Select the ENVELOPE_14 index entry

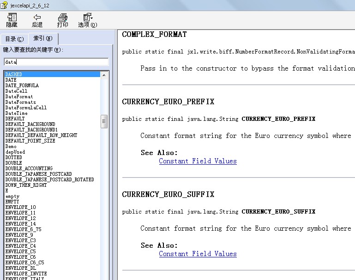21,224
